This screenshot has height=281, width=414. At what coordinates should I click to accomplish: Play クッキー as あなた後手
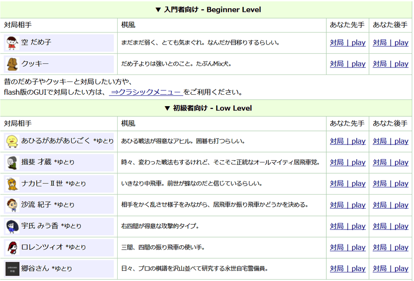coord(390,64)
